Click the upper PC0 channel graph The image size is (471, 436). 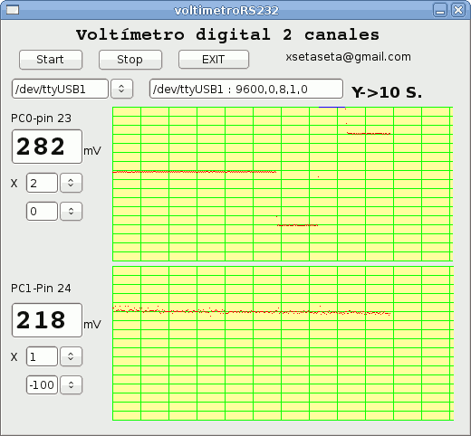coord(283,184)
